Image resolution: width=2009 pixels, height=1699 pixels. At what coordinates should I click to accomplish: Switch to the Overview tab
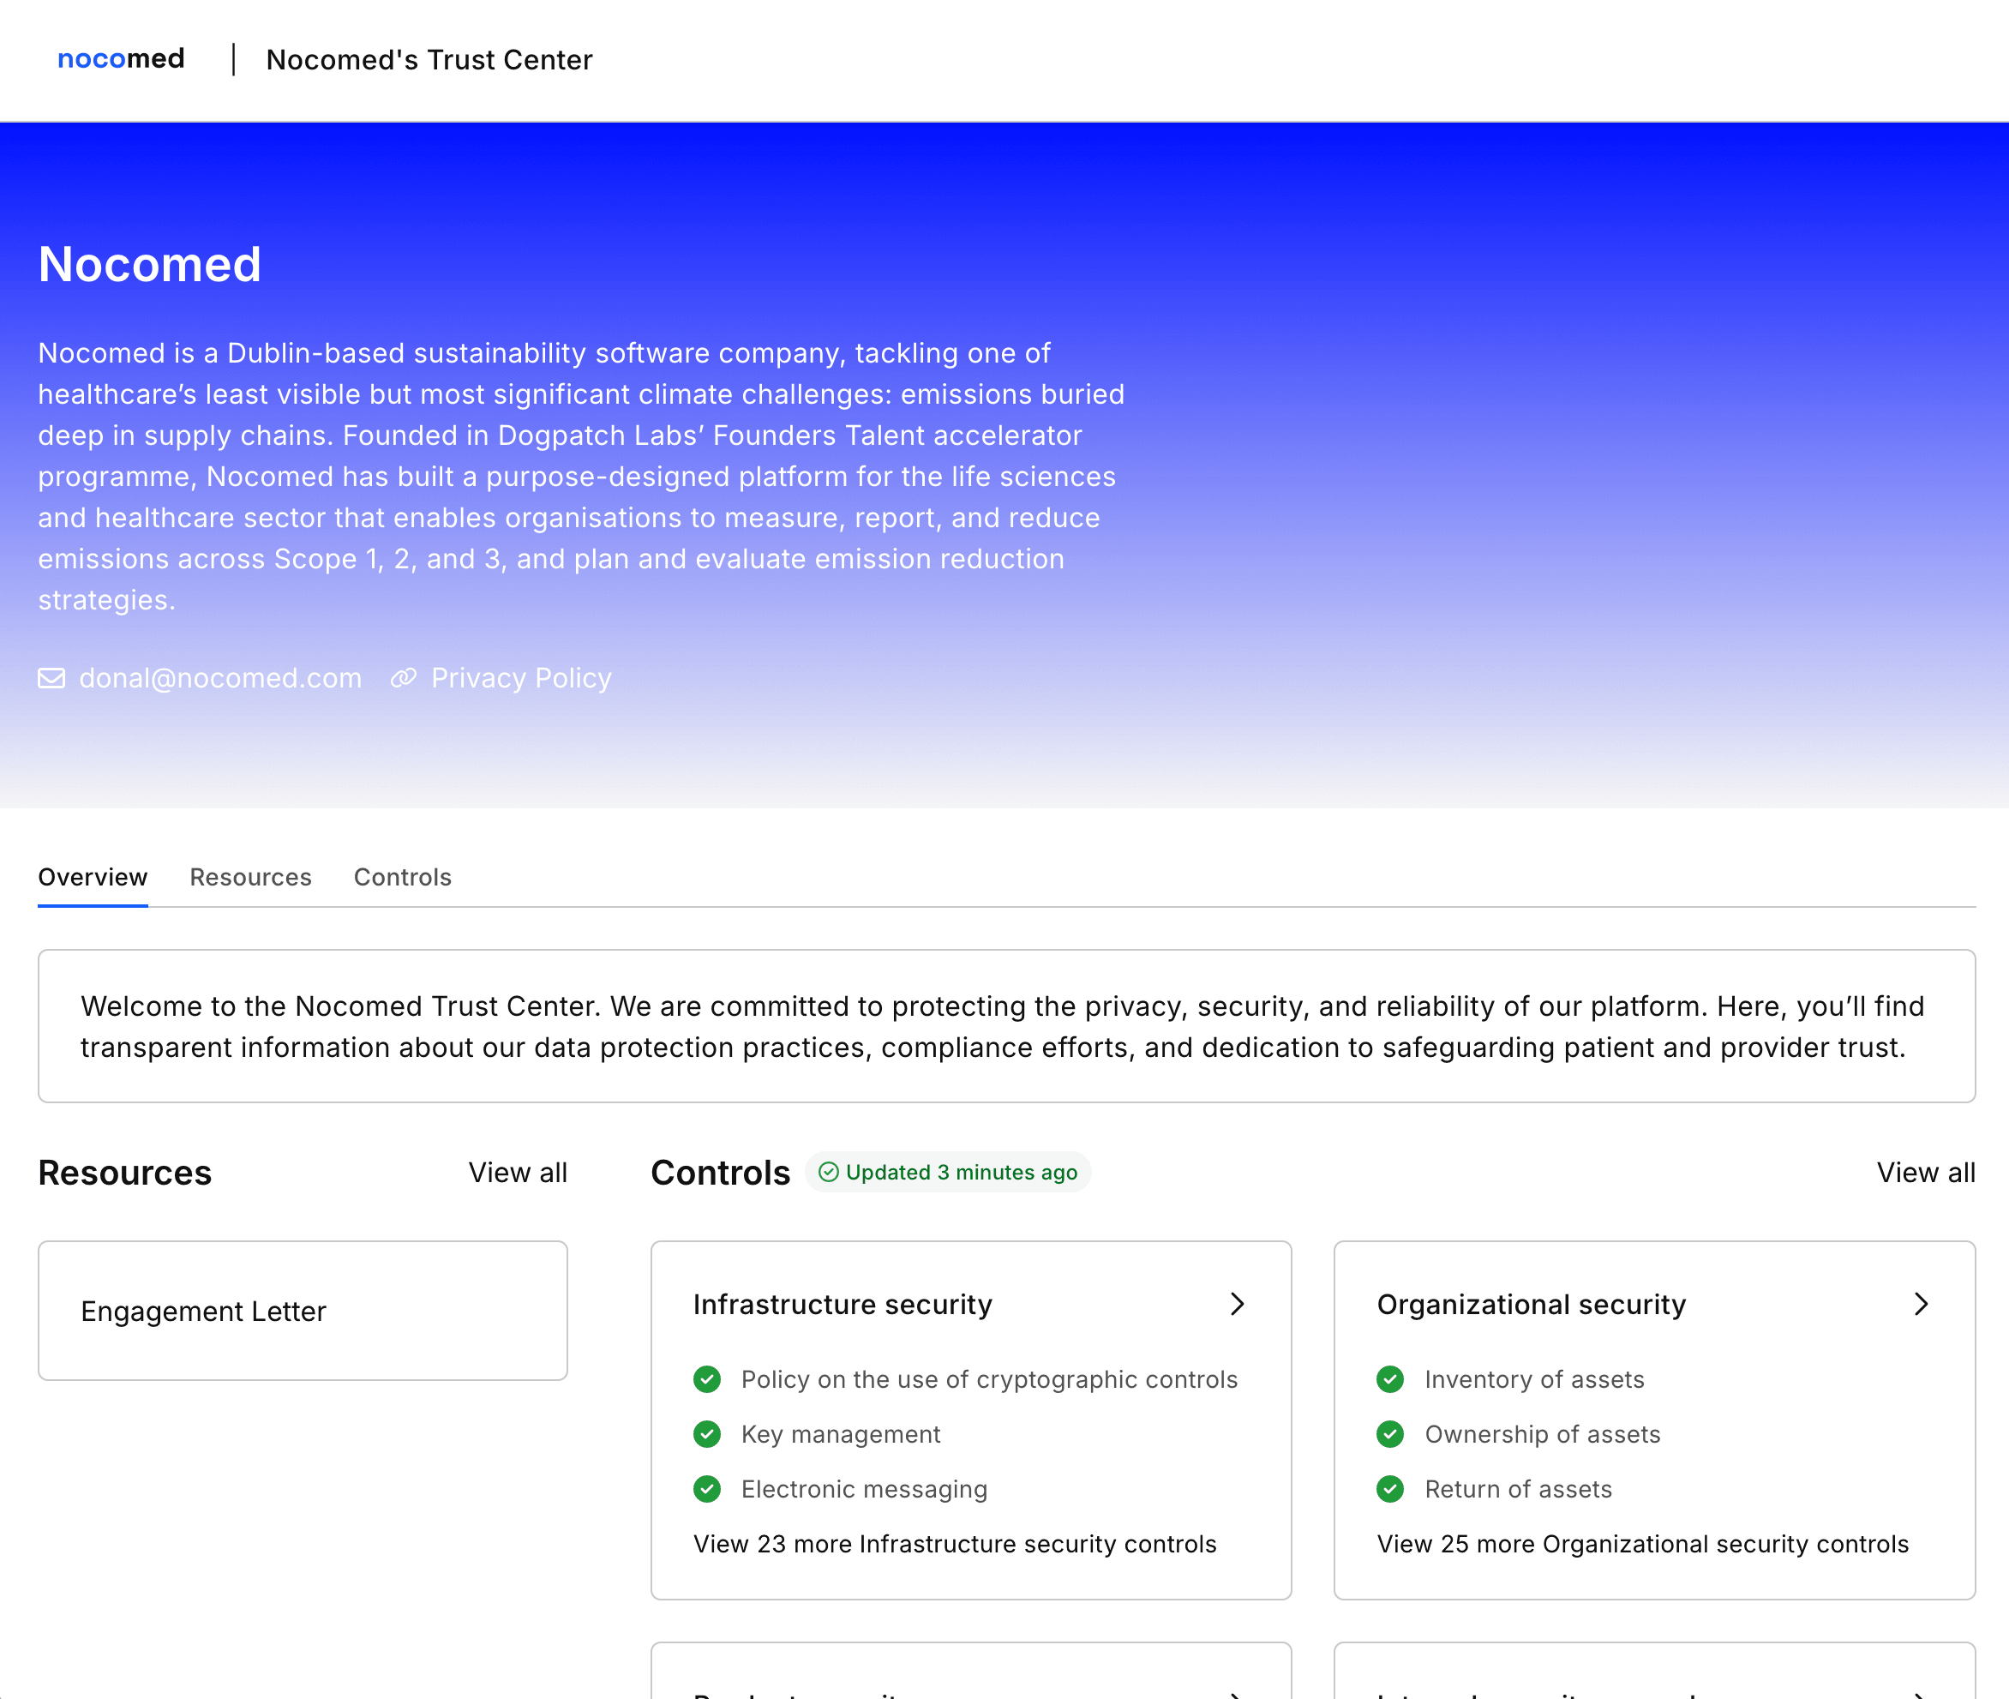tap(93, 878)
